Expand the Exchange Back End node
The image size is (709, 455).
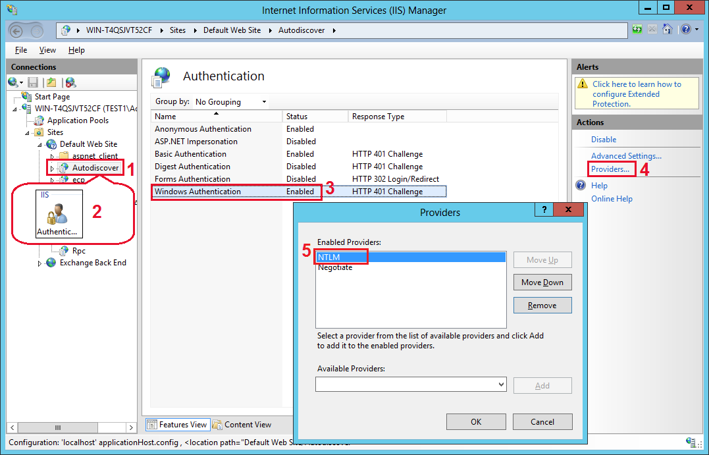pos(39,263)
